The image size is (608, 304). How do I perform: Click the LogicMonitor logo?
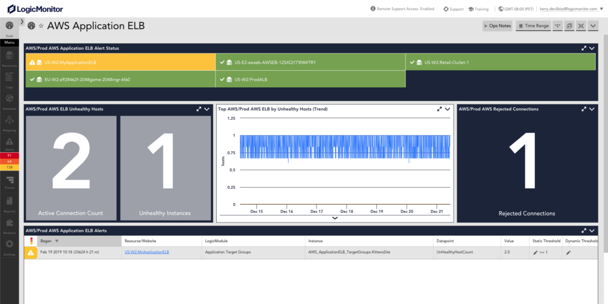point(35,8)
